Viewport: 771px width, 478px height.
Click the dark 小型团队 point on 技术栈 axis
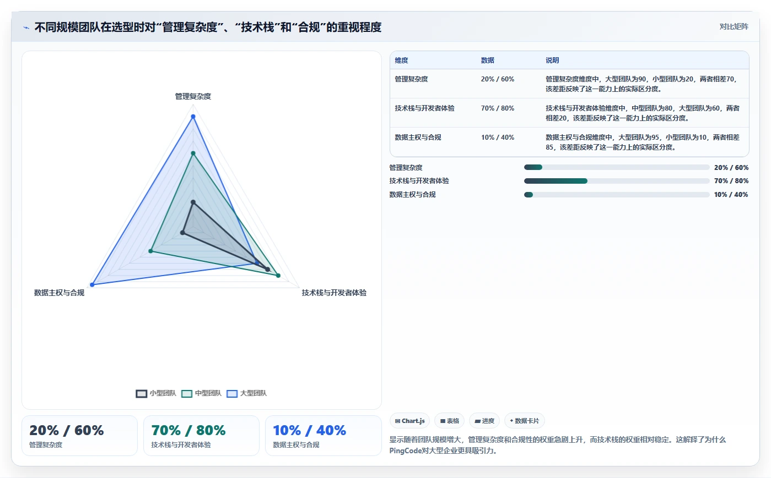point(268,270)
